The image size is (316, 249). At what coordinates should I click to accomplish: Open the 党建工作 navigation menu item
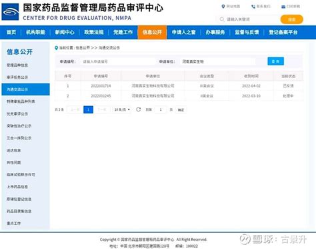pos(123,32)
